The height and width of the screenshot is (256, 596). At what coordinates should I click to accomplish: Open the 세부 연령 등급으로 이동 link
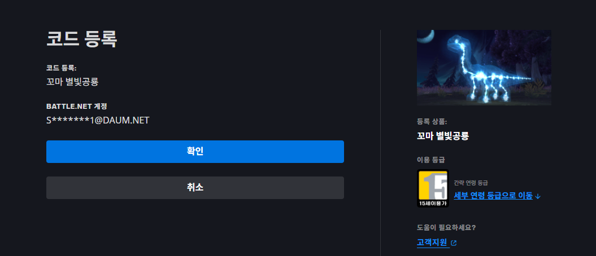[493, 196]
